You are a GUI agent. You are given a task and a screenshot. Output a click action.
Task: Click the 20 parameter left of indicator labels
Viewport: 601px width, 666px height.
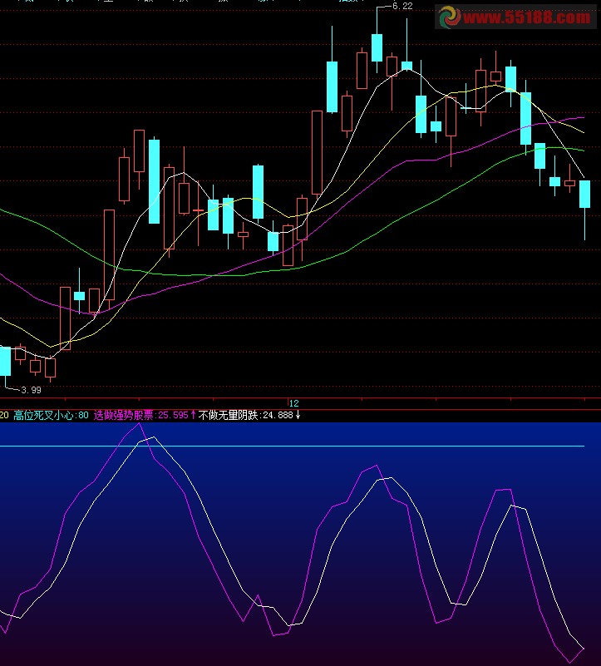click(5, 414)
